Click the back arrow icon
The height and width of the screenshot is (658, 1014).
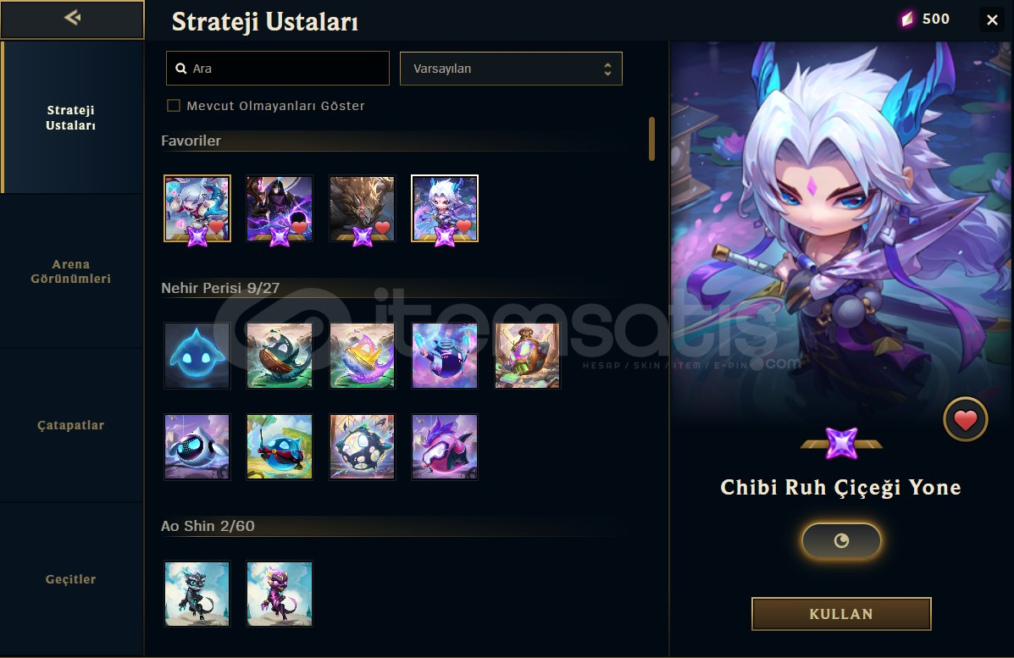pyautogui.click(x=73, y=18)
